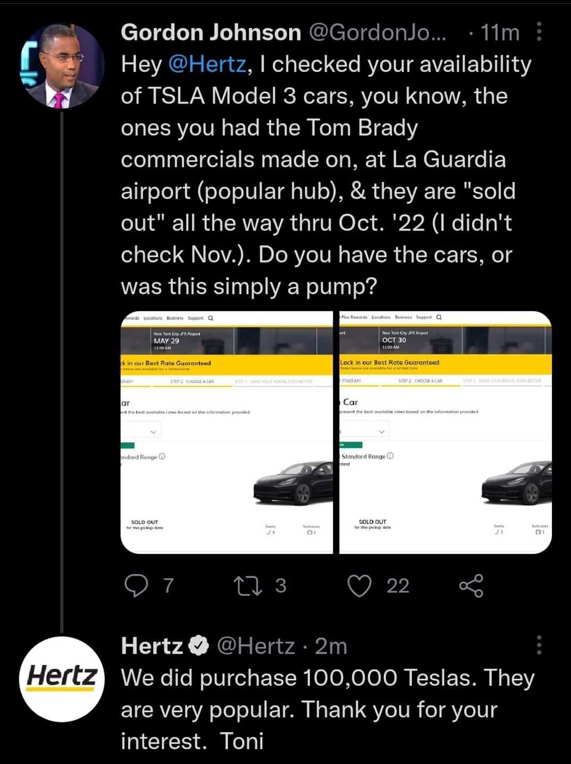The height and width of the screenshot is (764, 571).
Task: Tap the @Hertz mention link
Action: [207, 64]
